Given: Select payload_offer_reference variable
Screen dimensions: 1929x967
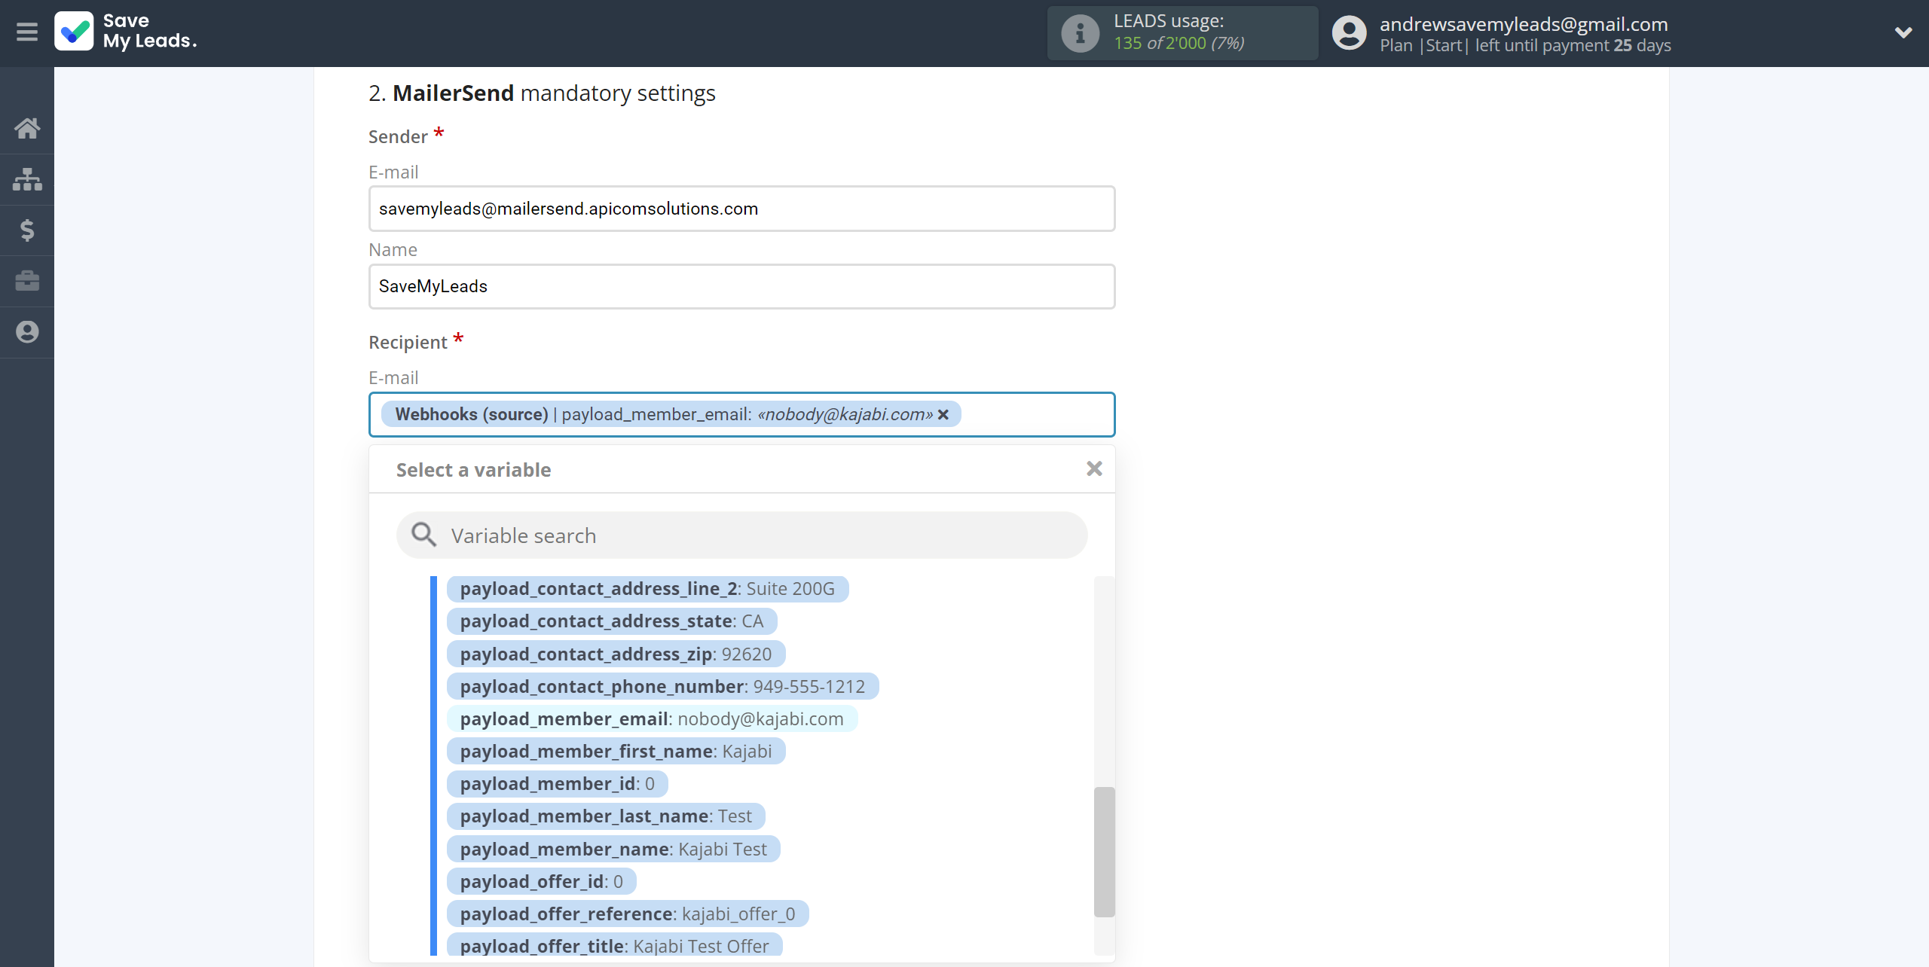Looking at the screenshot, I should coord(628,914).
